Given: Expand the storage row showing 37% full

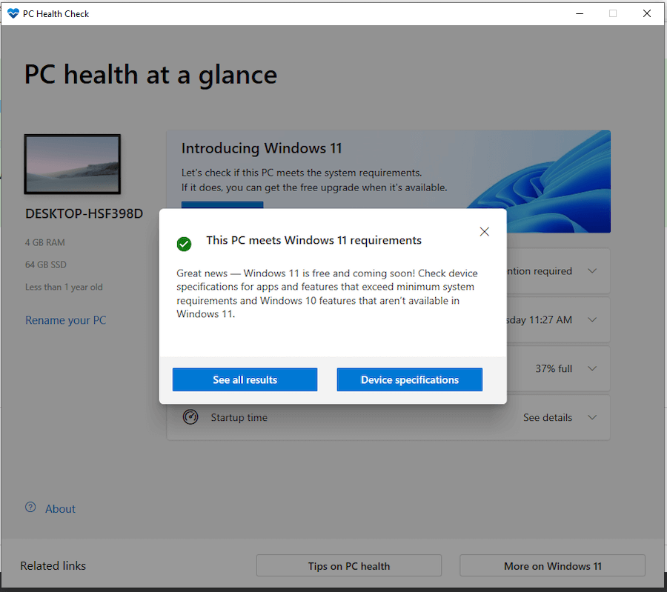Looking at the screenshot, I should pyautogui.click(x=591, y=368).
